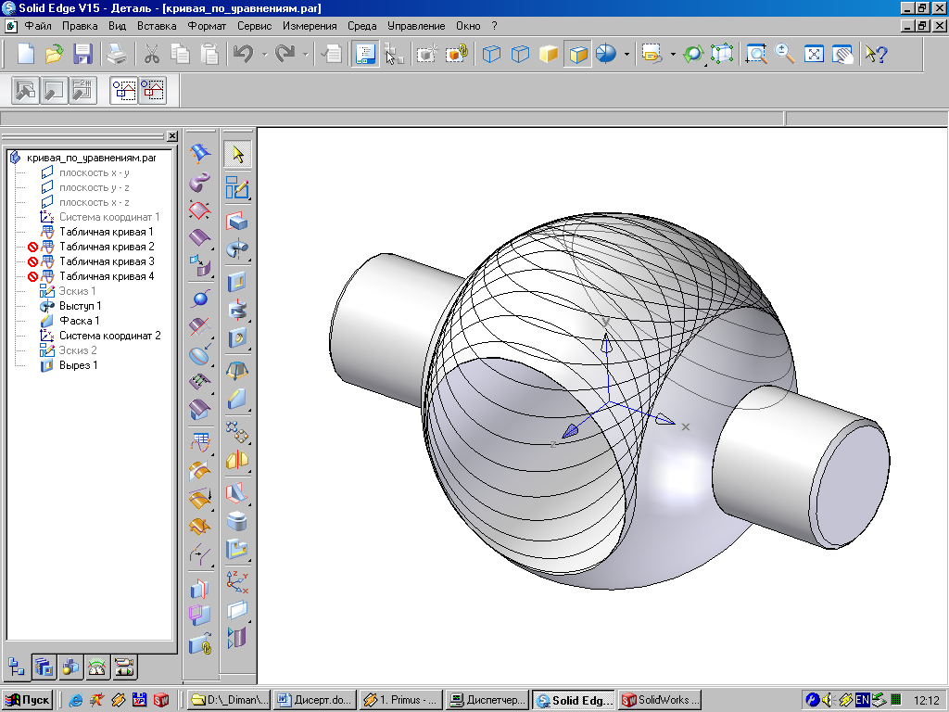
Task: Open the Сервис menu
Action: (x=254, y=26)
